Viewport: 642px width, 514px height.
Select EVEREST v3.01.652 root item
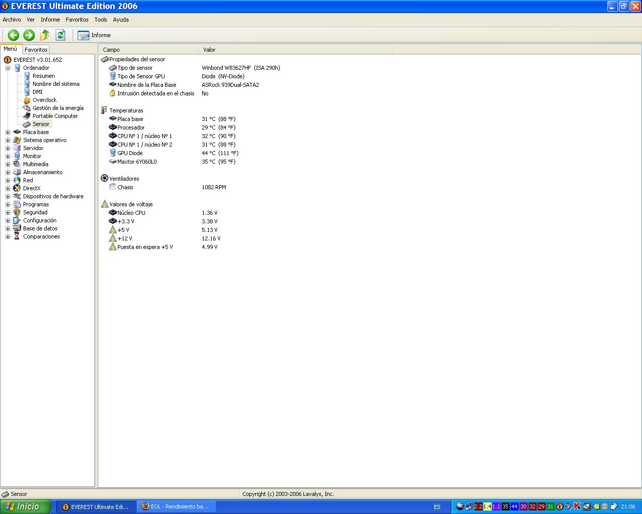click(x=38, y=60)
